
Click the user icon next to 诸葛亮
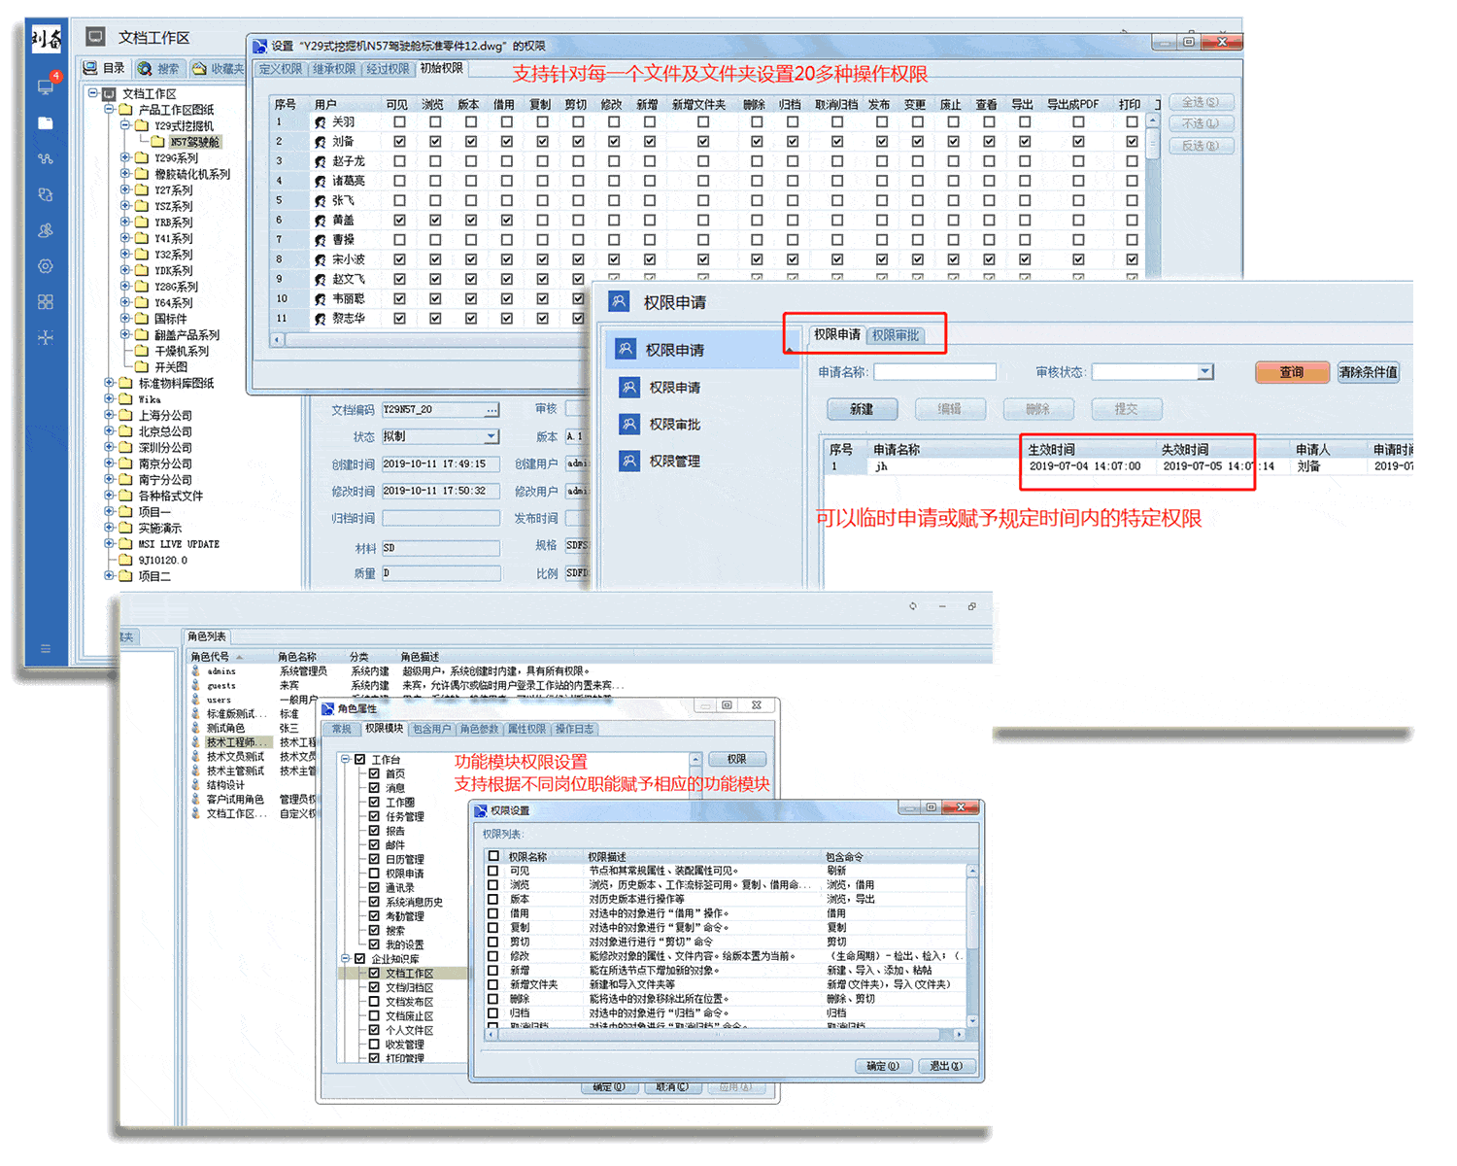(x=321, y=181)
